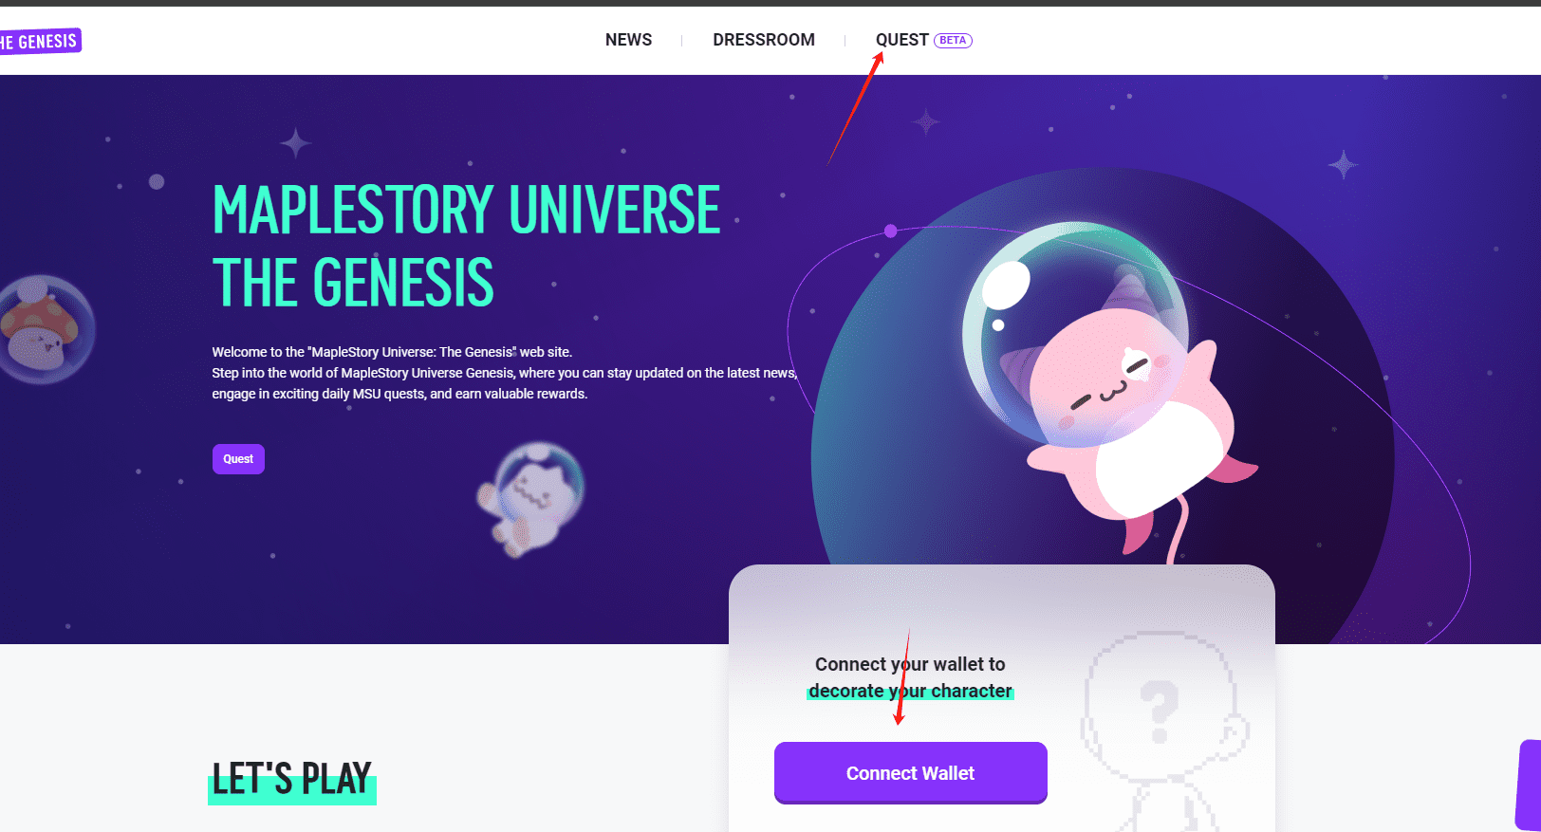Click the 'decorate your character' highlighted text
Screen dimensions: 1541x832
coord(910,691)
